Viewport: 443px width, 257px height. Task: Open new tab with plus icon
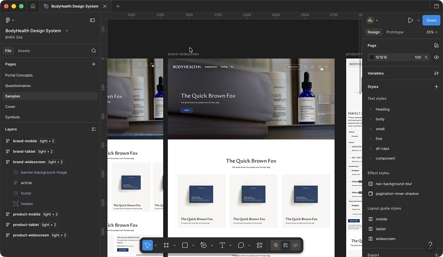pos(118,6)
